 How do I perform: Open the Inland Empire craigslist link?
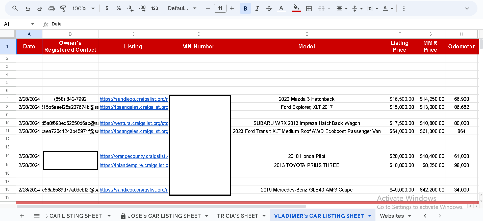coord(134,165)
